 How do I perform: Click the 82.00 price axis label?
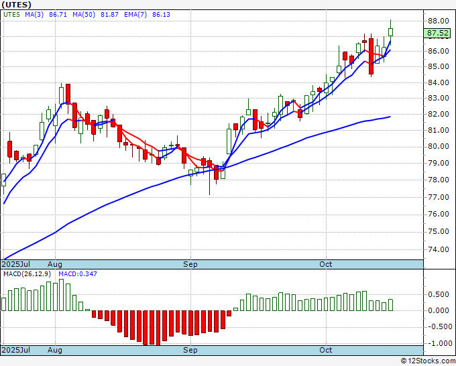click(x=439, y=114)
